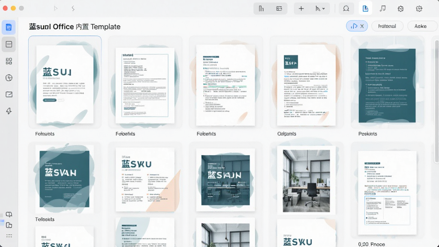This screenshot has height=247, width=439.
Task: Click the "Foioehts" template label
Action: pos(126,134)
